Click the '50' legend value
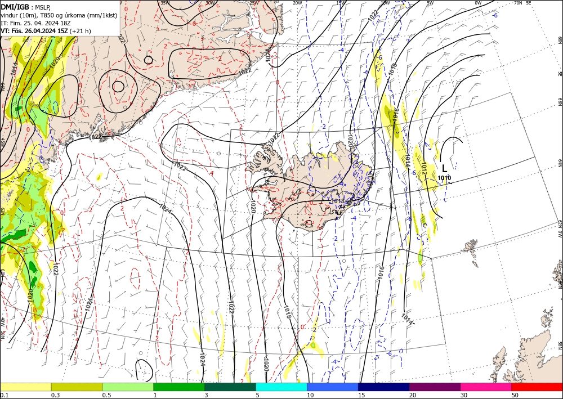The image size is (563, 399). tap(515, 395)
